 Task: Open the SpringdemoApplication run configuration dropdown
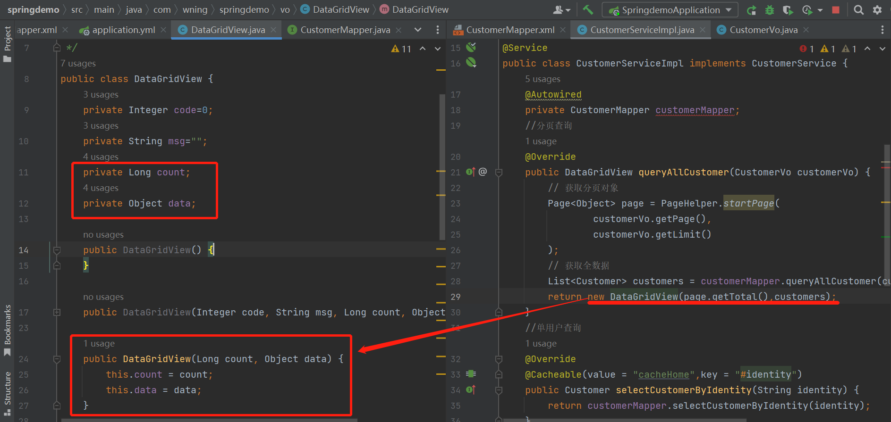(x=670, y=10)
